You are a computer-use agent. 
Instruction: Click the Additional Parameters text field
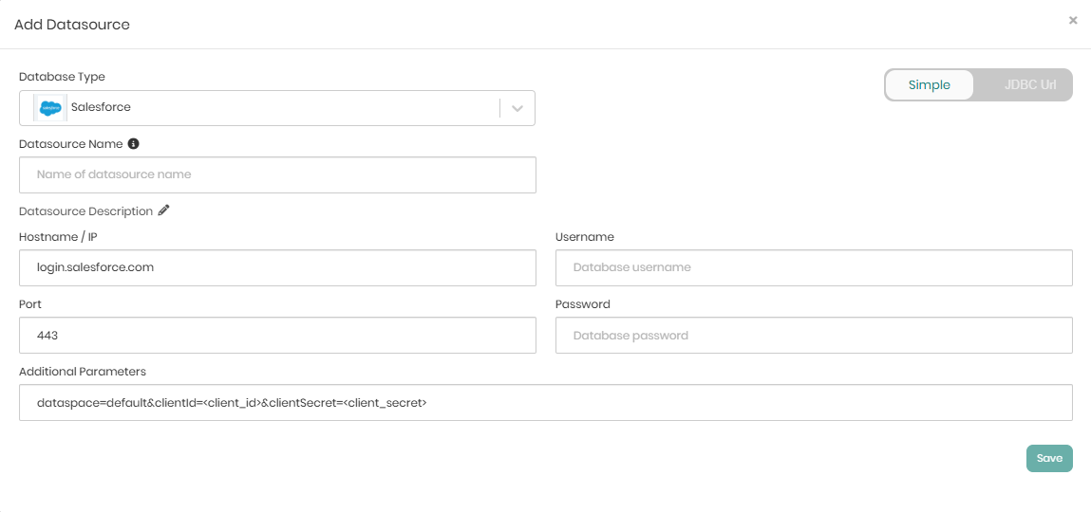[x=545, y=402]
